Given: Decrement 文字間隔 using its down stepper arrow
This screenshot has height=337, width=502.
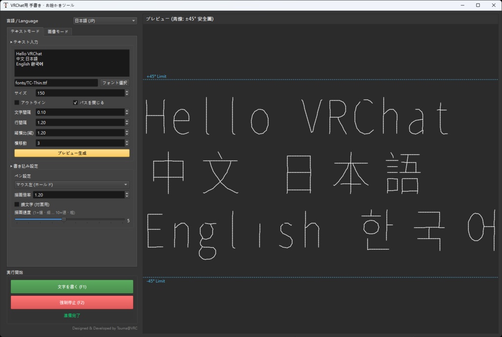Looking at the screenshot, I should 126,114.
